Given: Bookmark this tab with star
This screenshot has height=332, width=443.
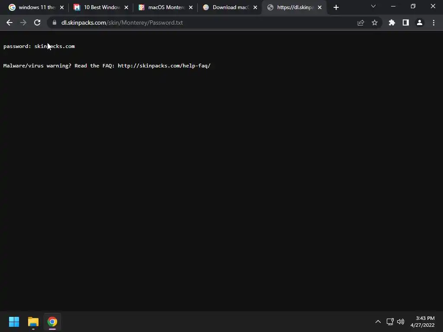Looking at the screenshot, I should (x=375, y=22).
